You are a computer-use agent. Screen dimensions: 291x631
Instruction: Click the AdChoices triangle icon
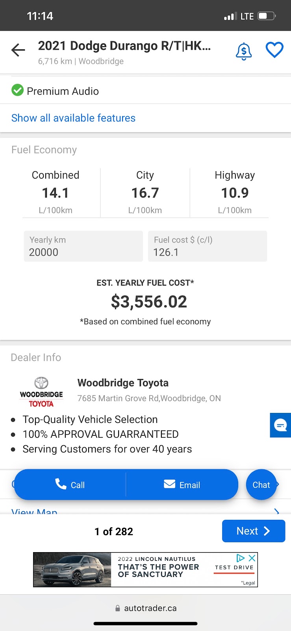240,558
